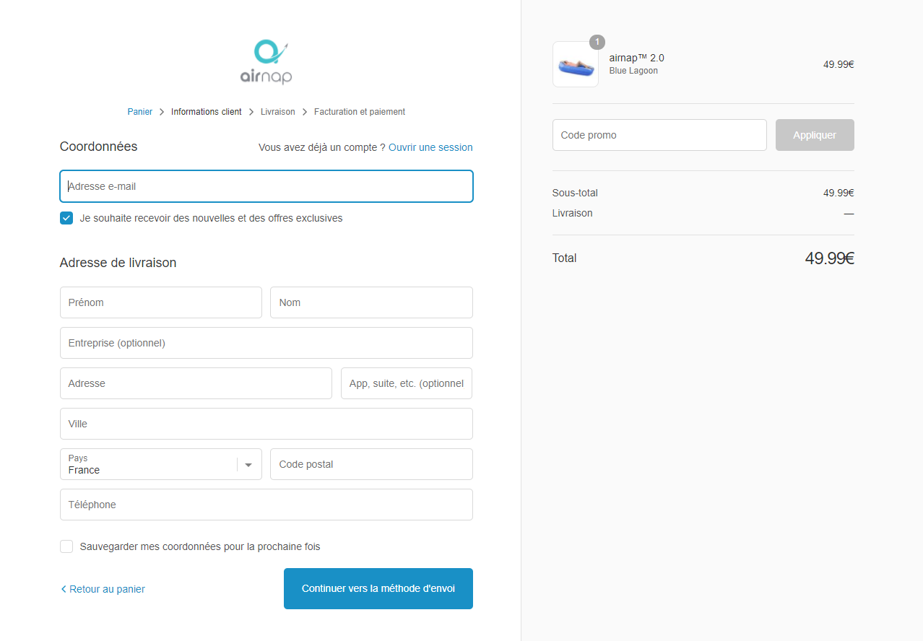Click the quantity badge on product image
This screenshot has width=923, height=641.
click(597, 42)
